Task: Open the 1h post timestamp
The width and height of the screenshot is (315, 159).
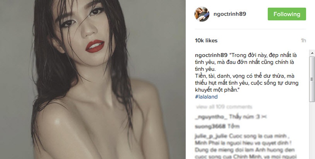Action: coord(303,40)
